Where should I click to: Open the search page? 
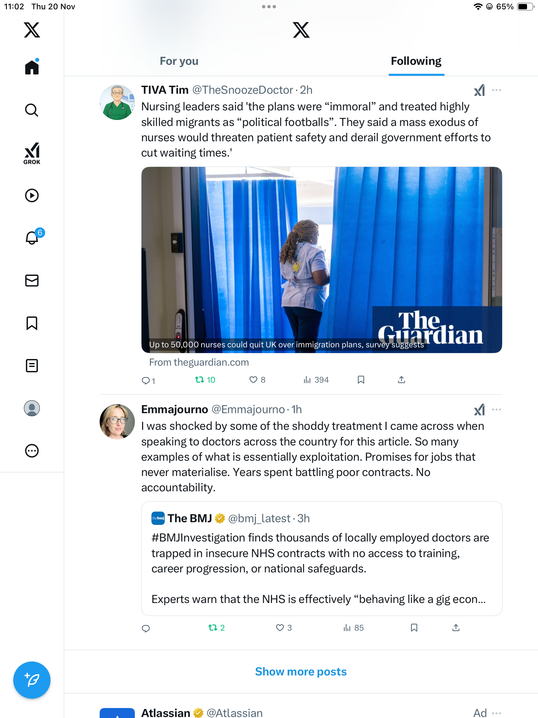tap(32, 110)
